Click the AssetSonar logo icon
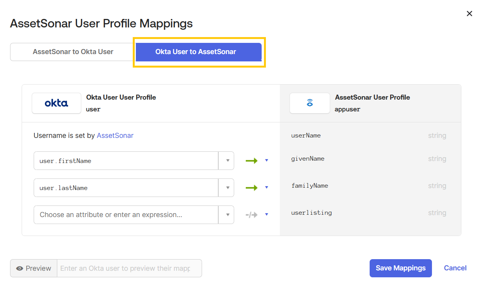478x297 pixels. [310, 103]
